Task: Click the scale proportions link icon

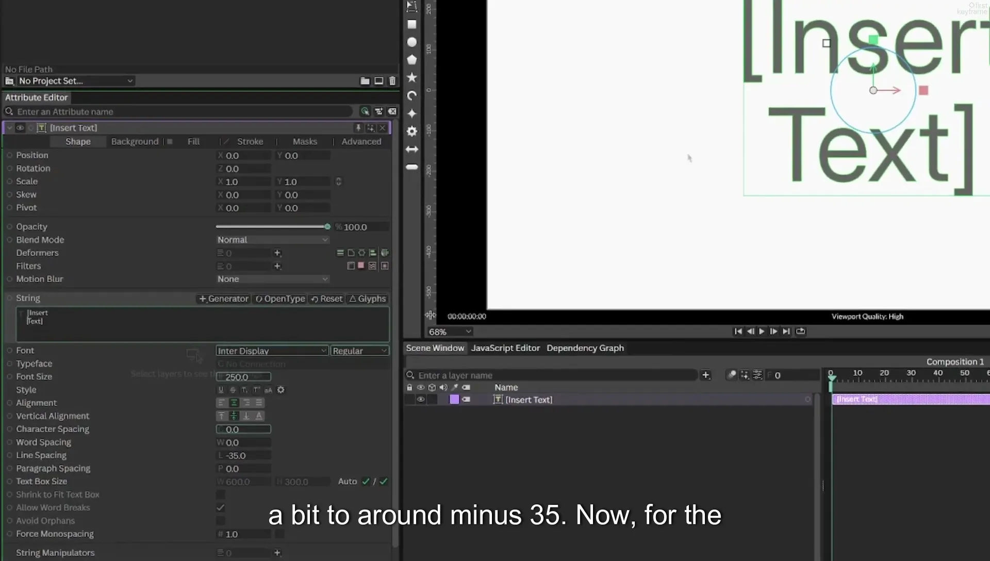Action: 338,181
